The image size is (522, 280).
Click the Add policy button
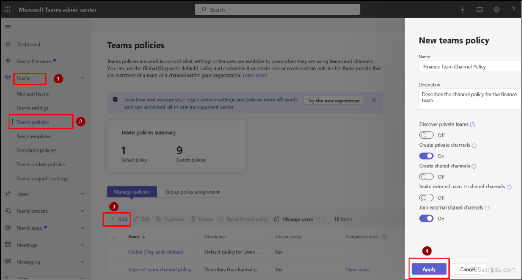click(119, 219)
